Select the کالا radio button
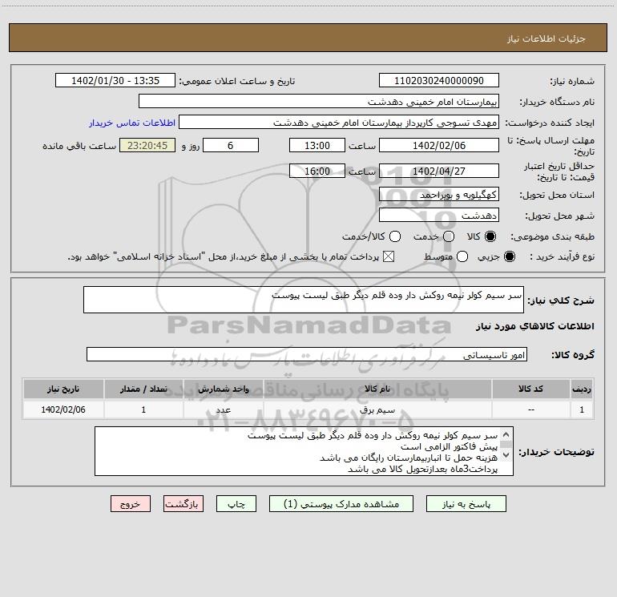Screen dimensions: 617x597 tap(490, 236)
